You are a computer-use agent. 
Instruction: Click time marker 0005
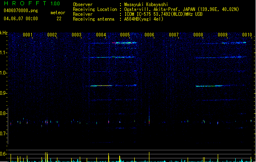tap(125, 34)
